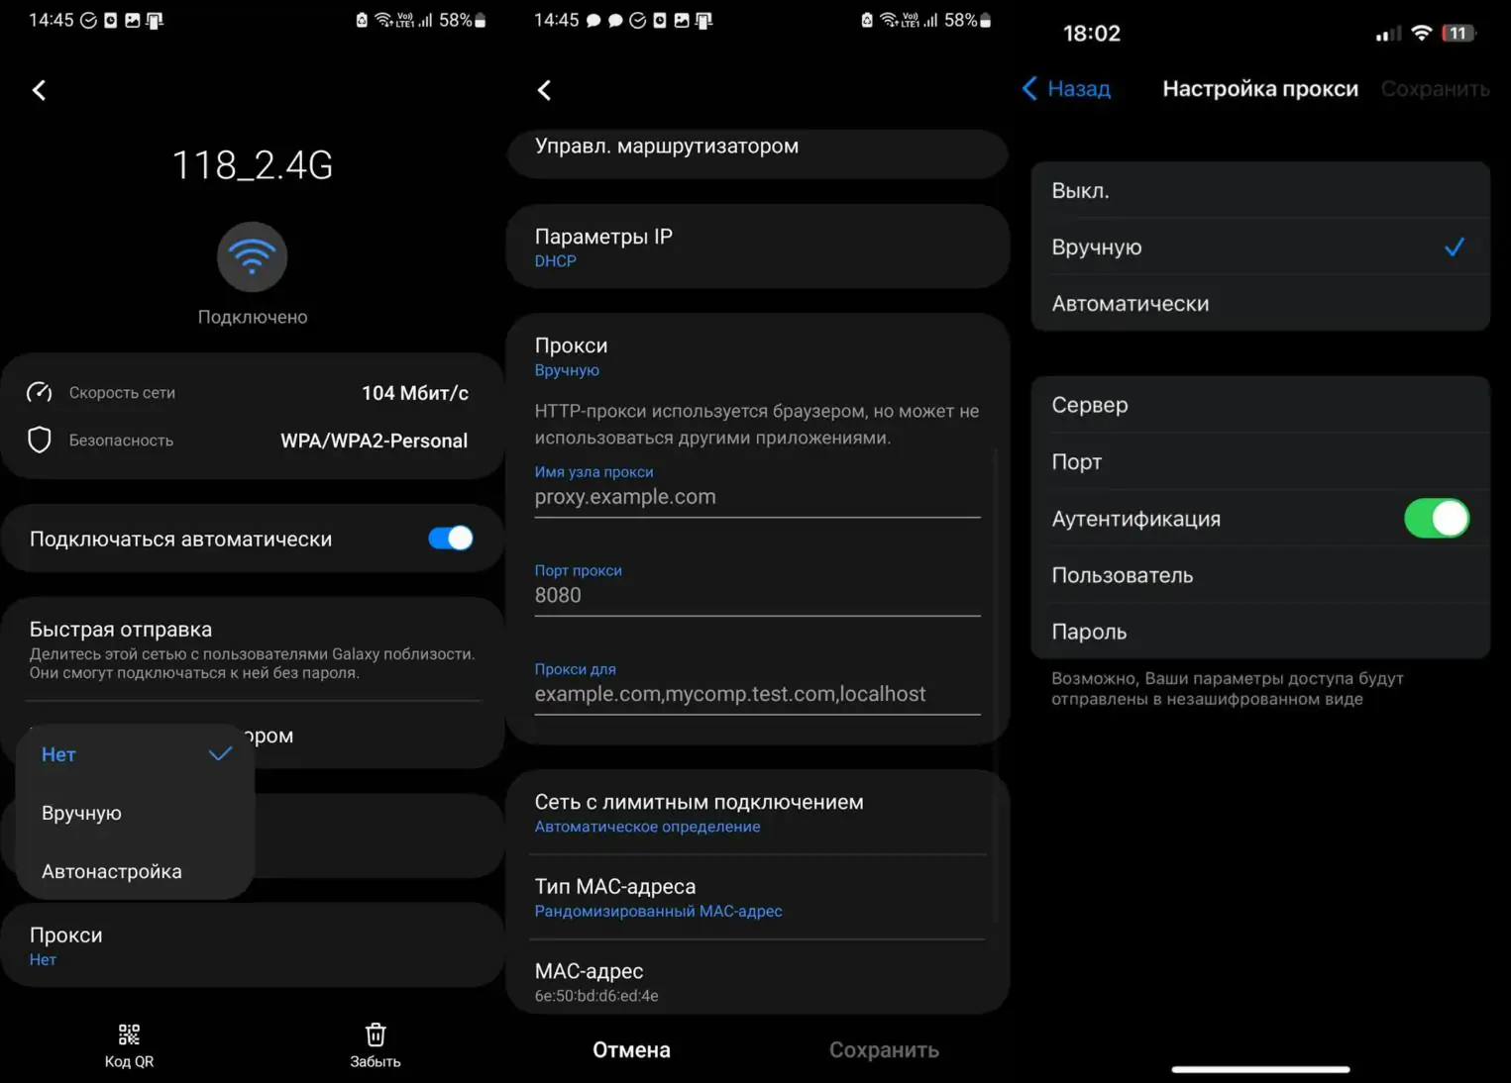Tap the WPA/WPA2-Personal security value

[x=374, y=440]
